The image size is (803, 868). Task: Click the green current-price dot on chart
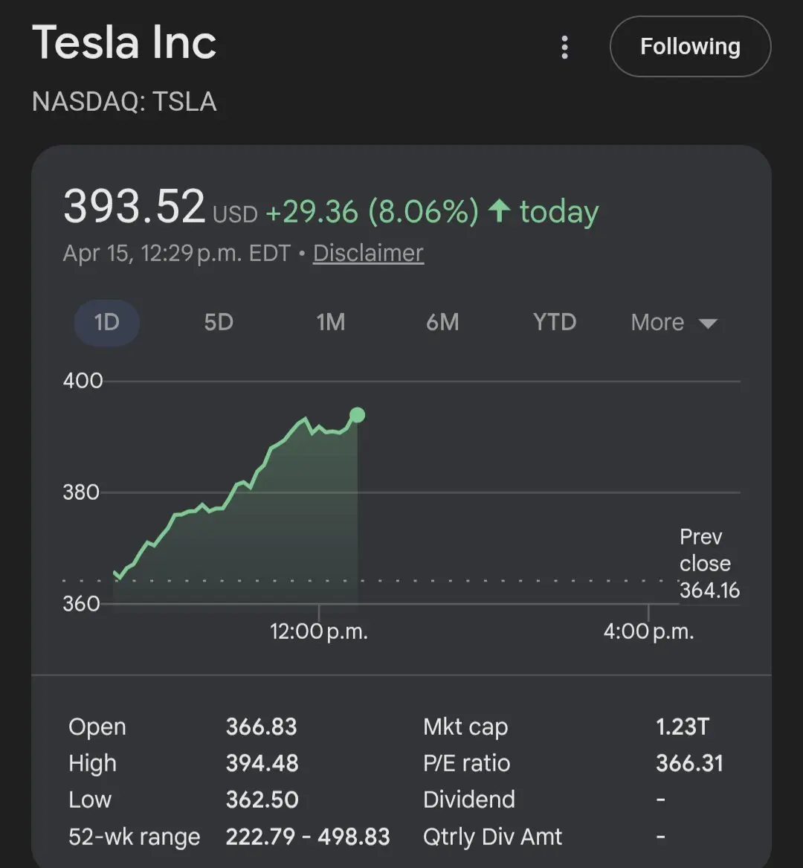[x=357, y=415]
